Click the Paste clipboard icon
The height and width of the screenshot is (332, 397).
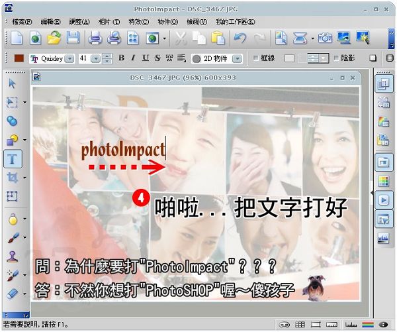218,38
